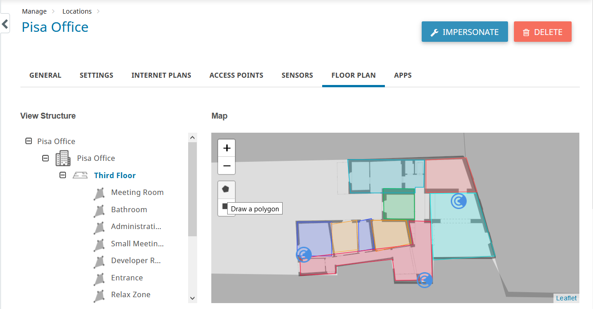
Task: Switch to the Sensors tab
Action: (297, 75)
